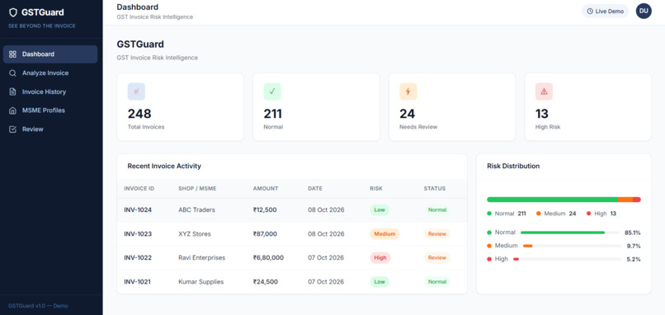Click the SHOP / MSME column header

pos(197,189)
